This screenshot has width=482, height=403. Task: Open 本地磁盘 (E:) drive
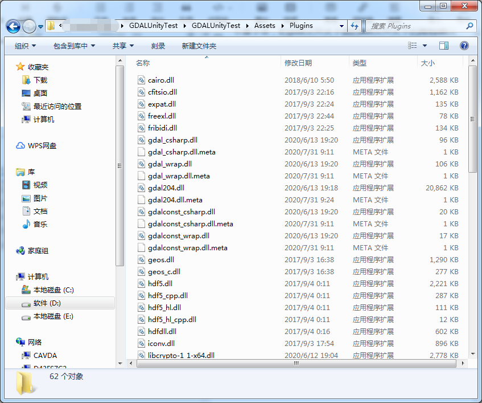point(48,316)
